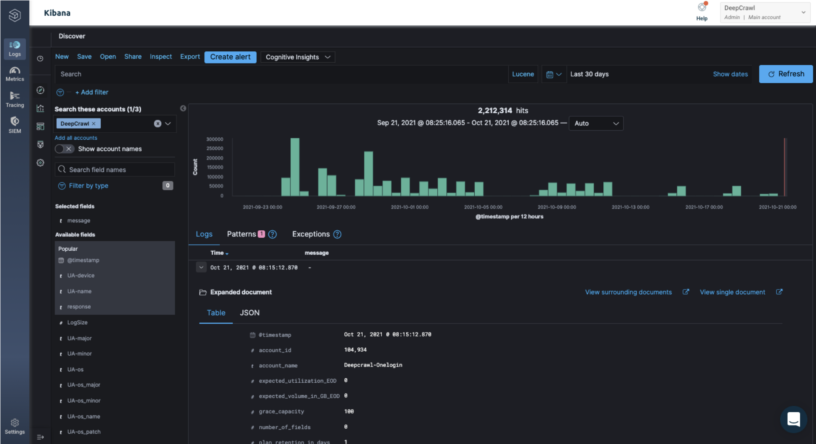
Task: Toggle Show account names switch
Action: click(x=65, y=149)
